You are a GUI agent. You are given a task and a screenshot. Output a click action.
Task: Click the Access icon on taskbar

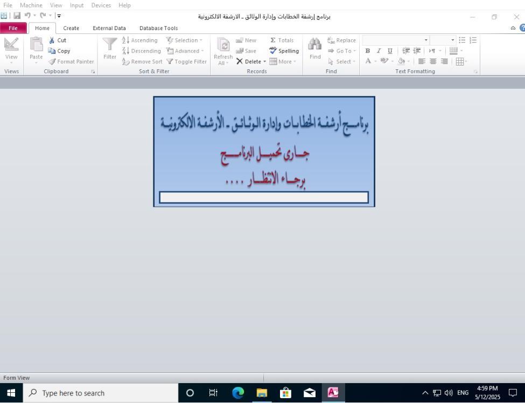click(x=333, y=393)
